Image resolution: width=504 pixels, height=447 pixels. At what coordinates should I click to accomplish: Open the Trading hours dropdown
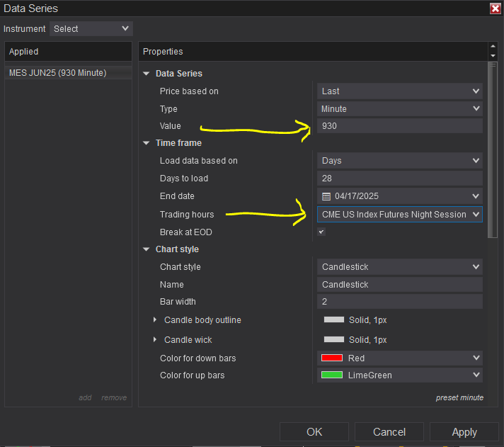tap(400, 214)
